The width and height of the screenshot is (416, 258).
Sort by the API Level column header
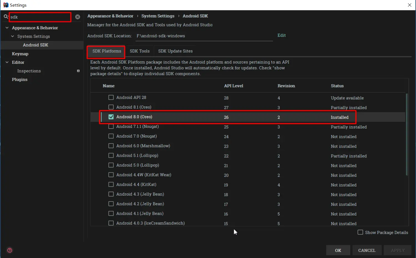coord(234,86)
